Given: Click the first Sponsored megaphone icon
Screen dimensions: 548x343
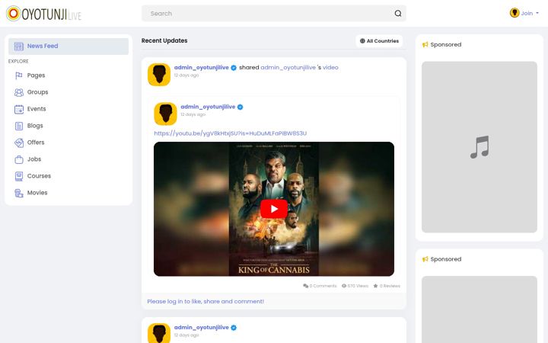Looking at the screenshot, I should [425, 45].
